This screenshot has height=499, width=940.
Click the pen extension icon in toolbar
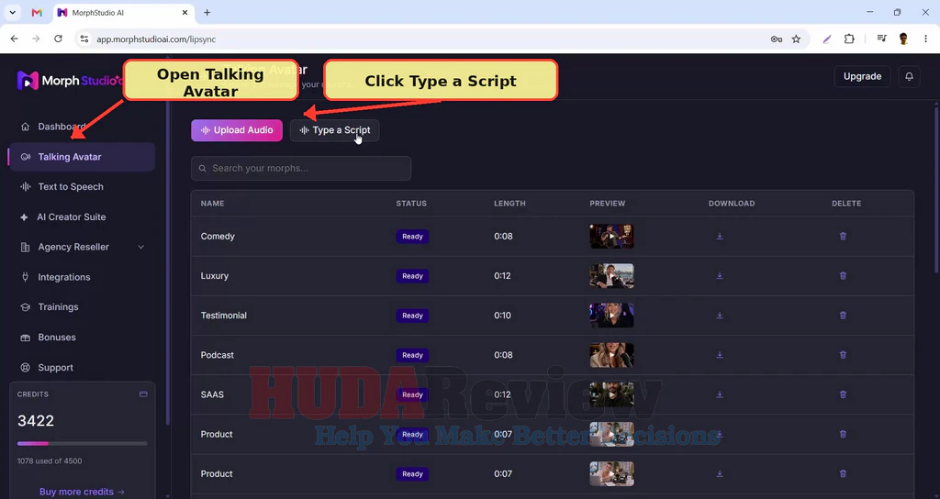coord(827,39)
